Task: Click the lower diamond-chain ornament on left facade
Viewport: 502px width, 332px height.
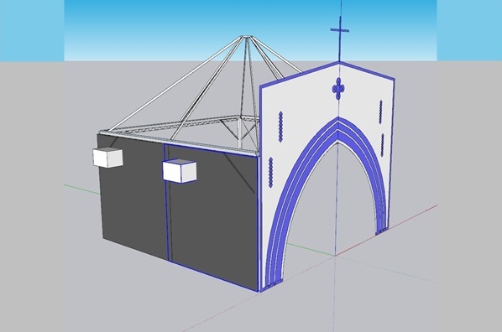Action: click(271, 172)
